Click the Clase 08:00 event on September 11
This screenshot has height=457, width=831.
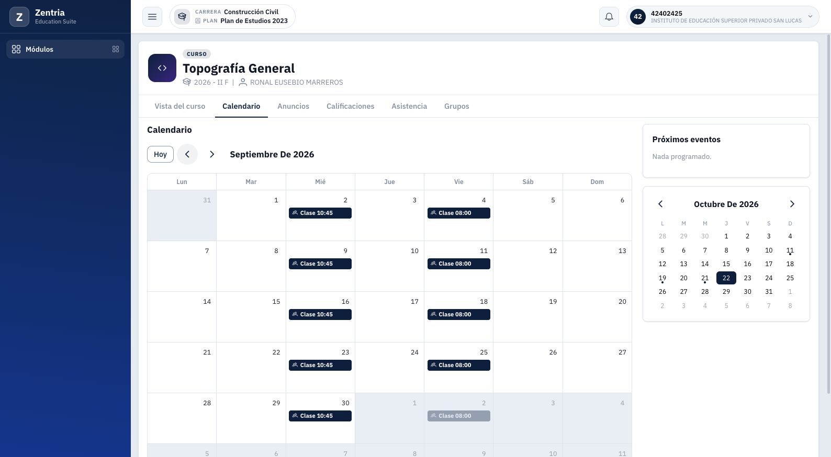458,264
